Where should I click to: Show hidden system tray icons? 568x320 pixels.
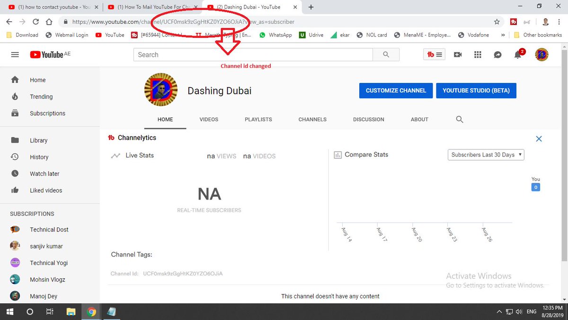tap(499, 311)
